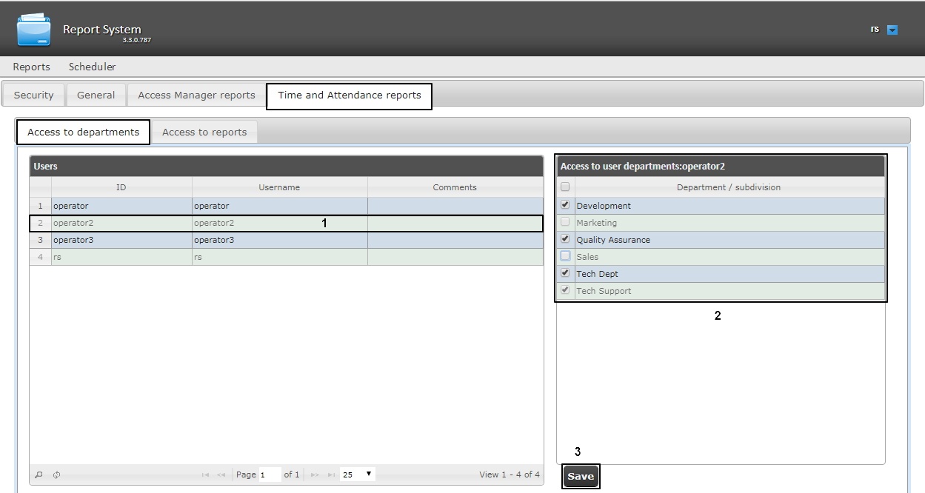Go to next page of Users grid
925x493 pixels.
point(314,474)
